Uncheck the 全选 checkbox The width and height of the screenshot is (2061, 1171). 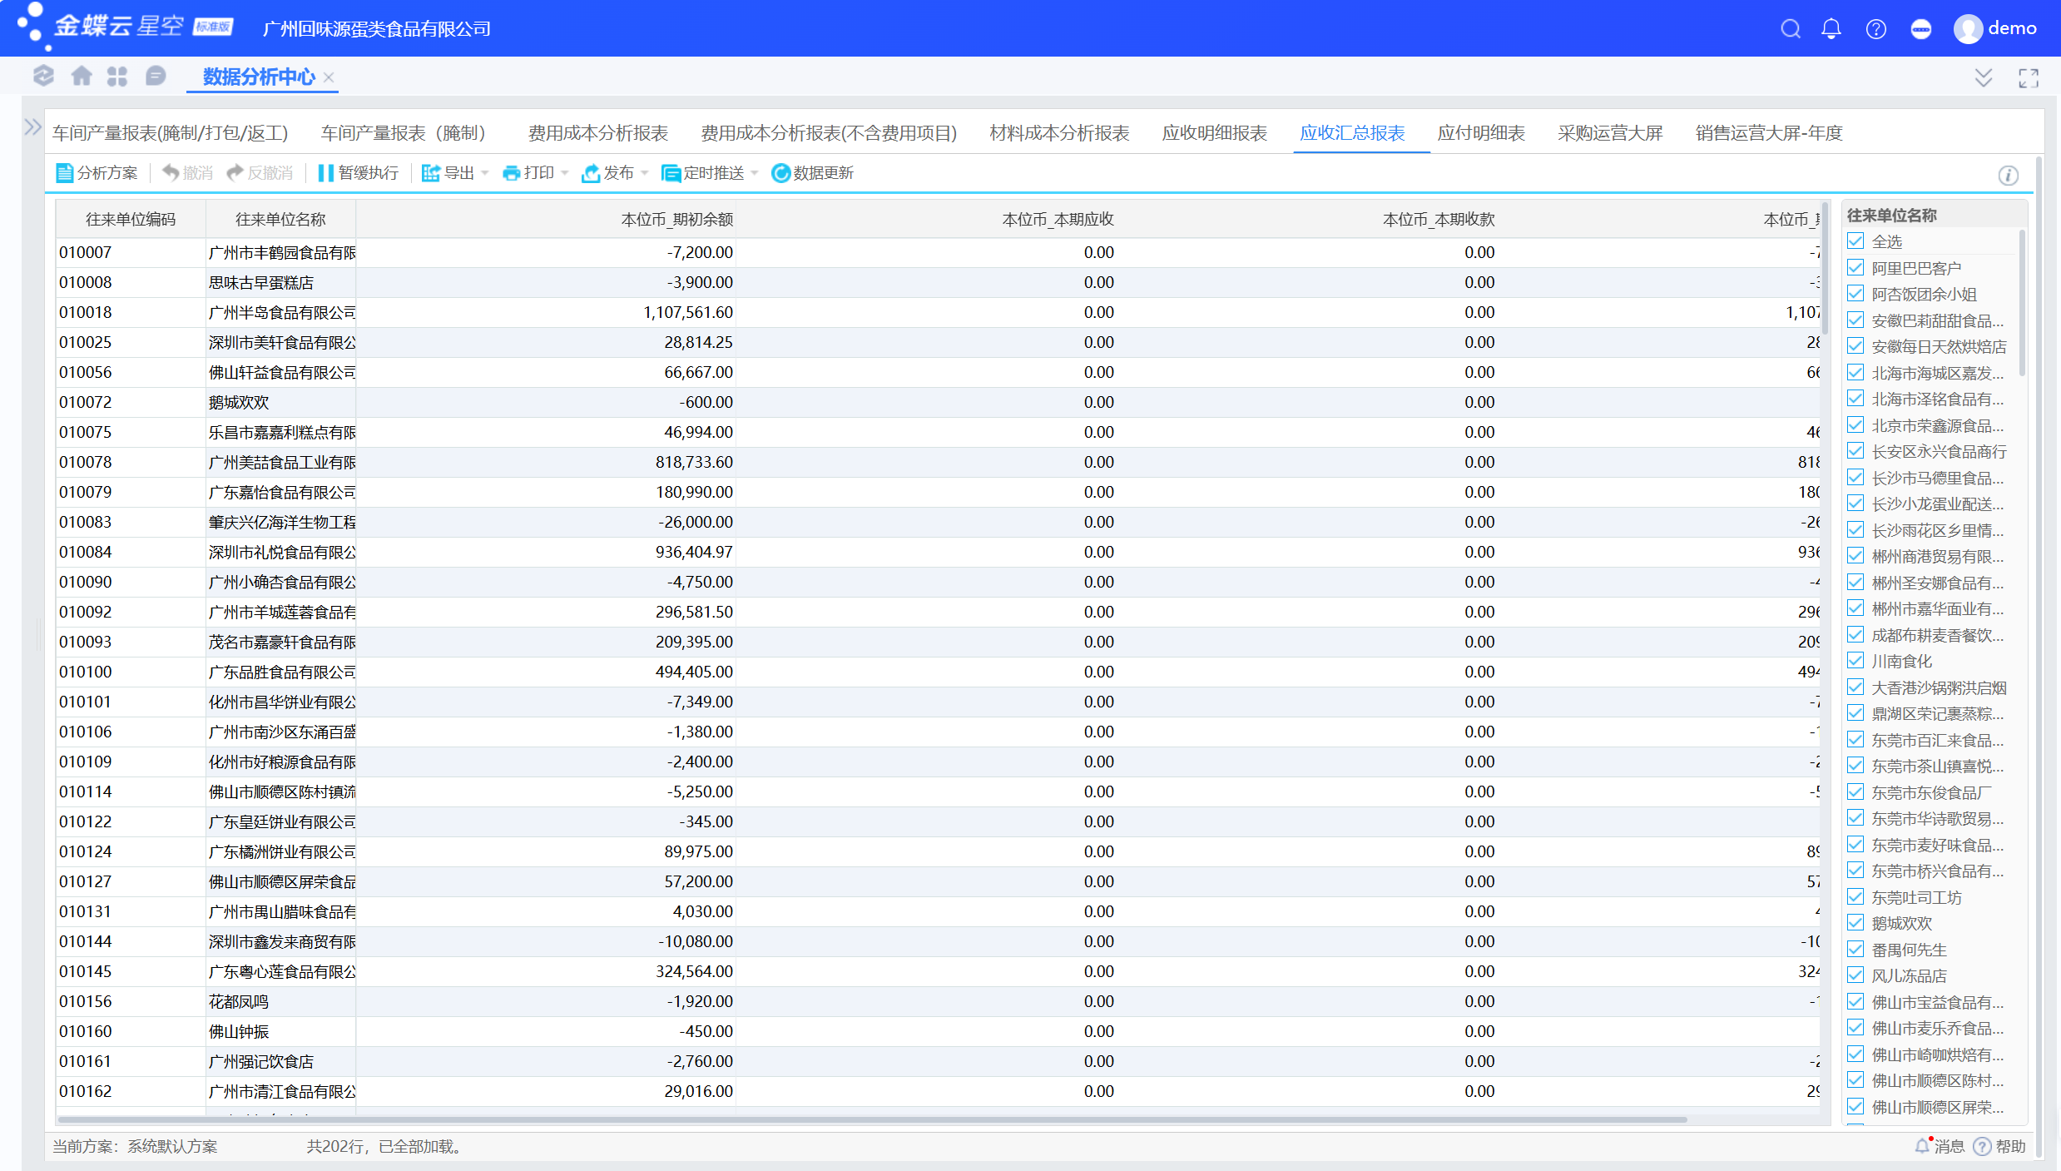pyautogui.click(x=1855, y=241)
